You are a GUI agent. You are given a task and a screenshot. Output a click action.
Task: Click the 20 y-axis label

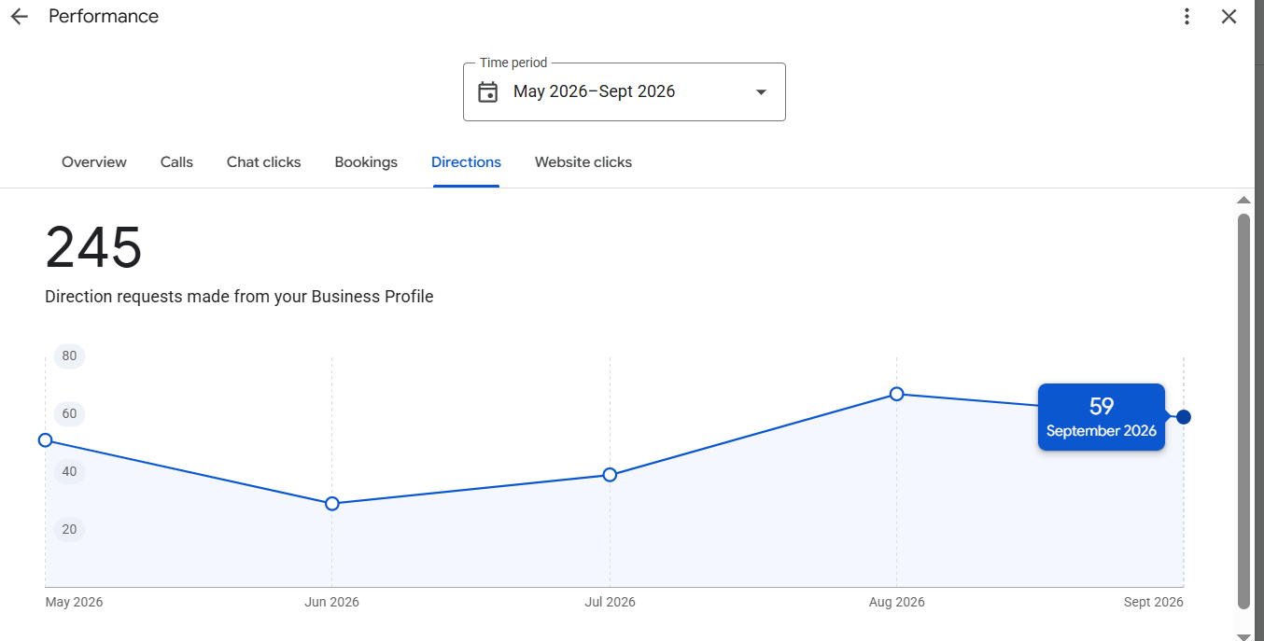click(x=69, y=529)
